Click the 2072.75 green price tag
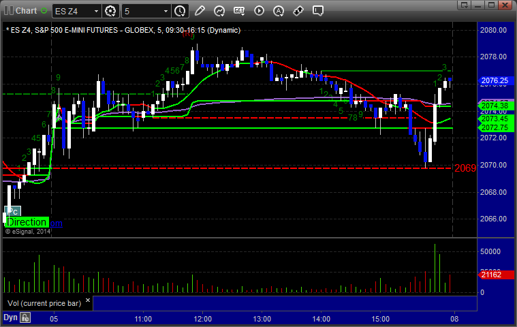 pos(496,127)
